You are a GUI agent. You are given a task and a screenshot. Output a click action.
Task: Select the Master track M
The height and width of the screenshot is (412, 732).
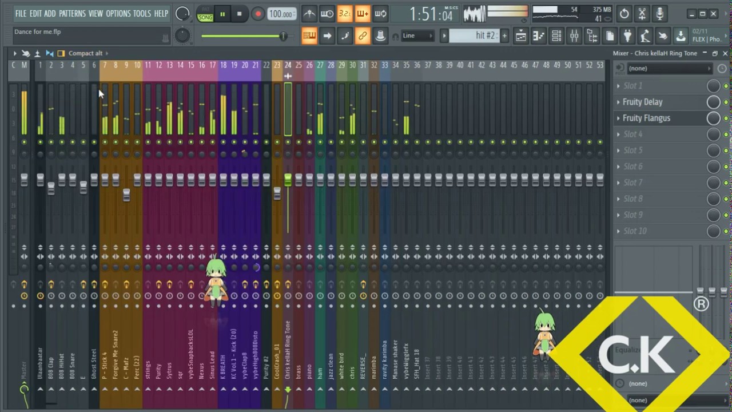click(x=24, y=65)
